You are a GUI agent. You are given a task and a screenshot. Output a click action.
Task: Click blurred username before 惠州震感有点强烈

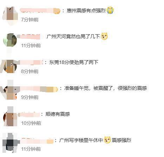click(40, 11)
